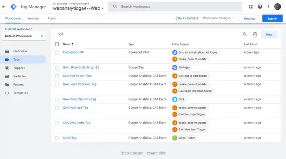Open Overview in the sidebar

[20, 51]
